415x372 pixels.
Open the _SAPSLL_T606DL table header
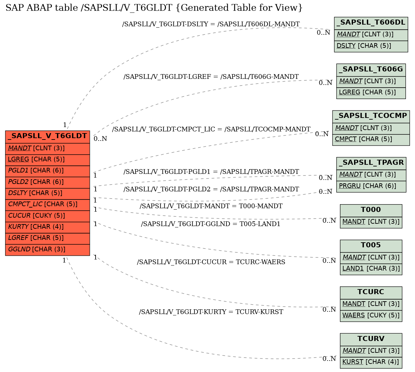click(x=371, y=23)
